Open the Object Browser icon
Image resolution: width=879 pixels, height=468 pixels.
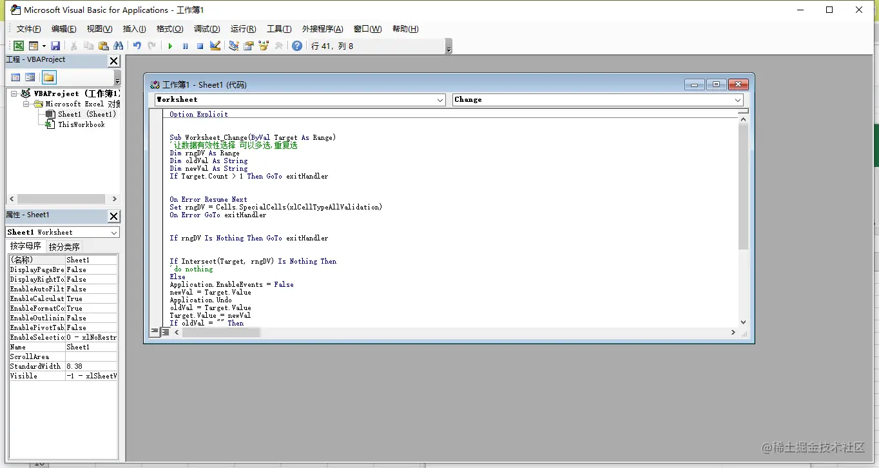coord(263,46)
